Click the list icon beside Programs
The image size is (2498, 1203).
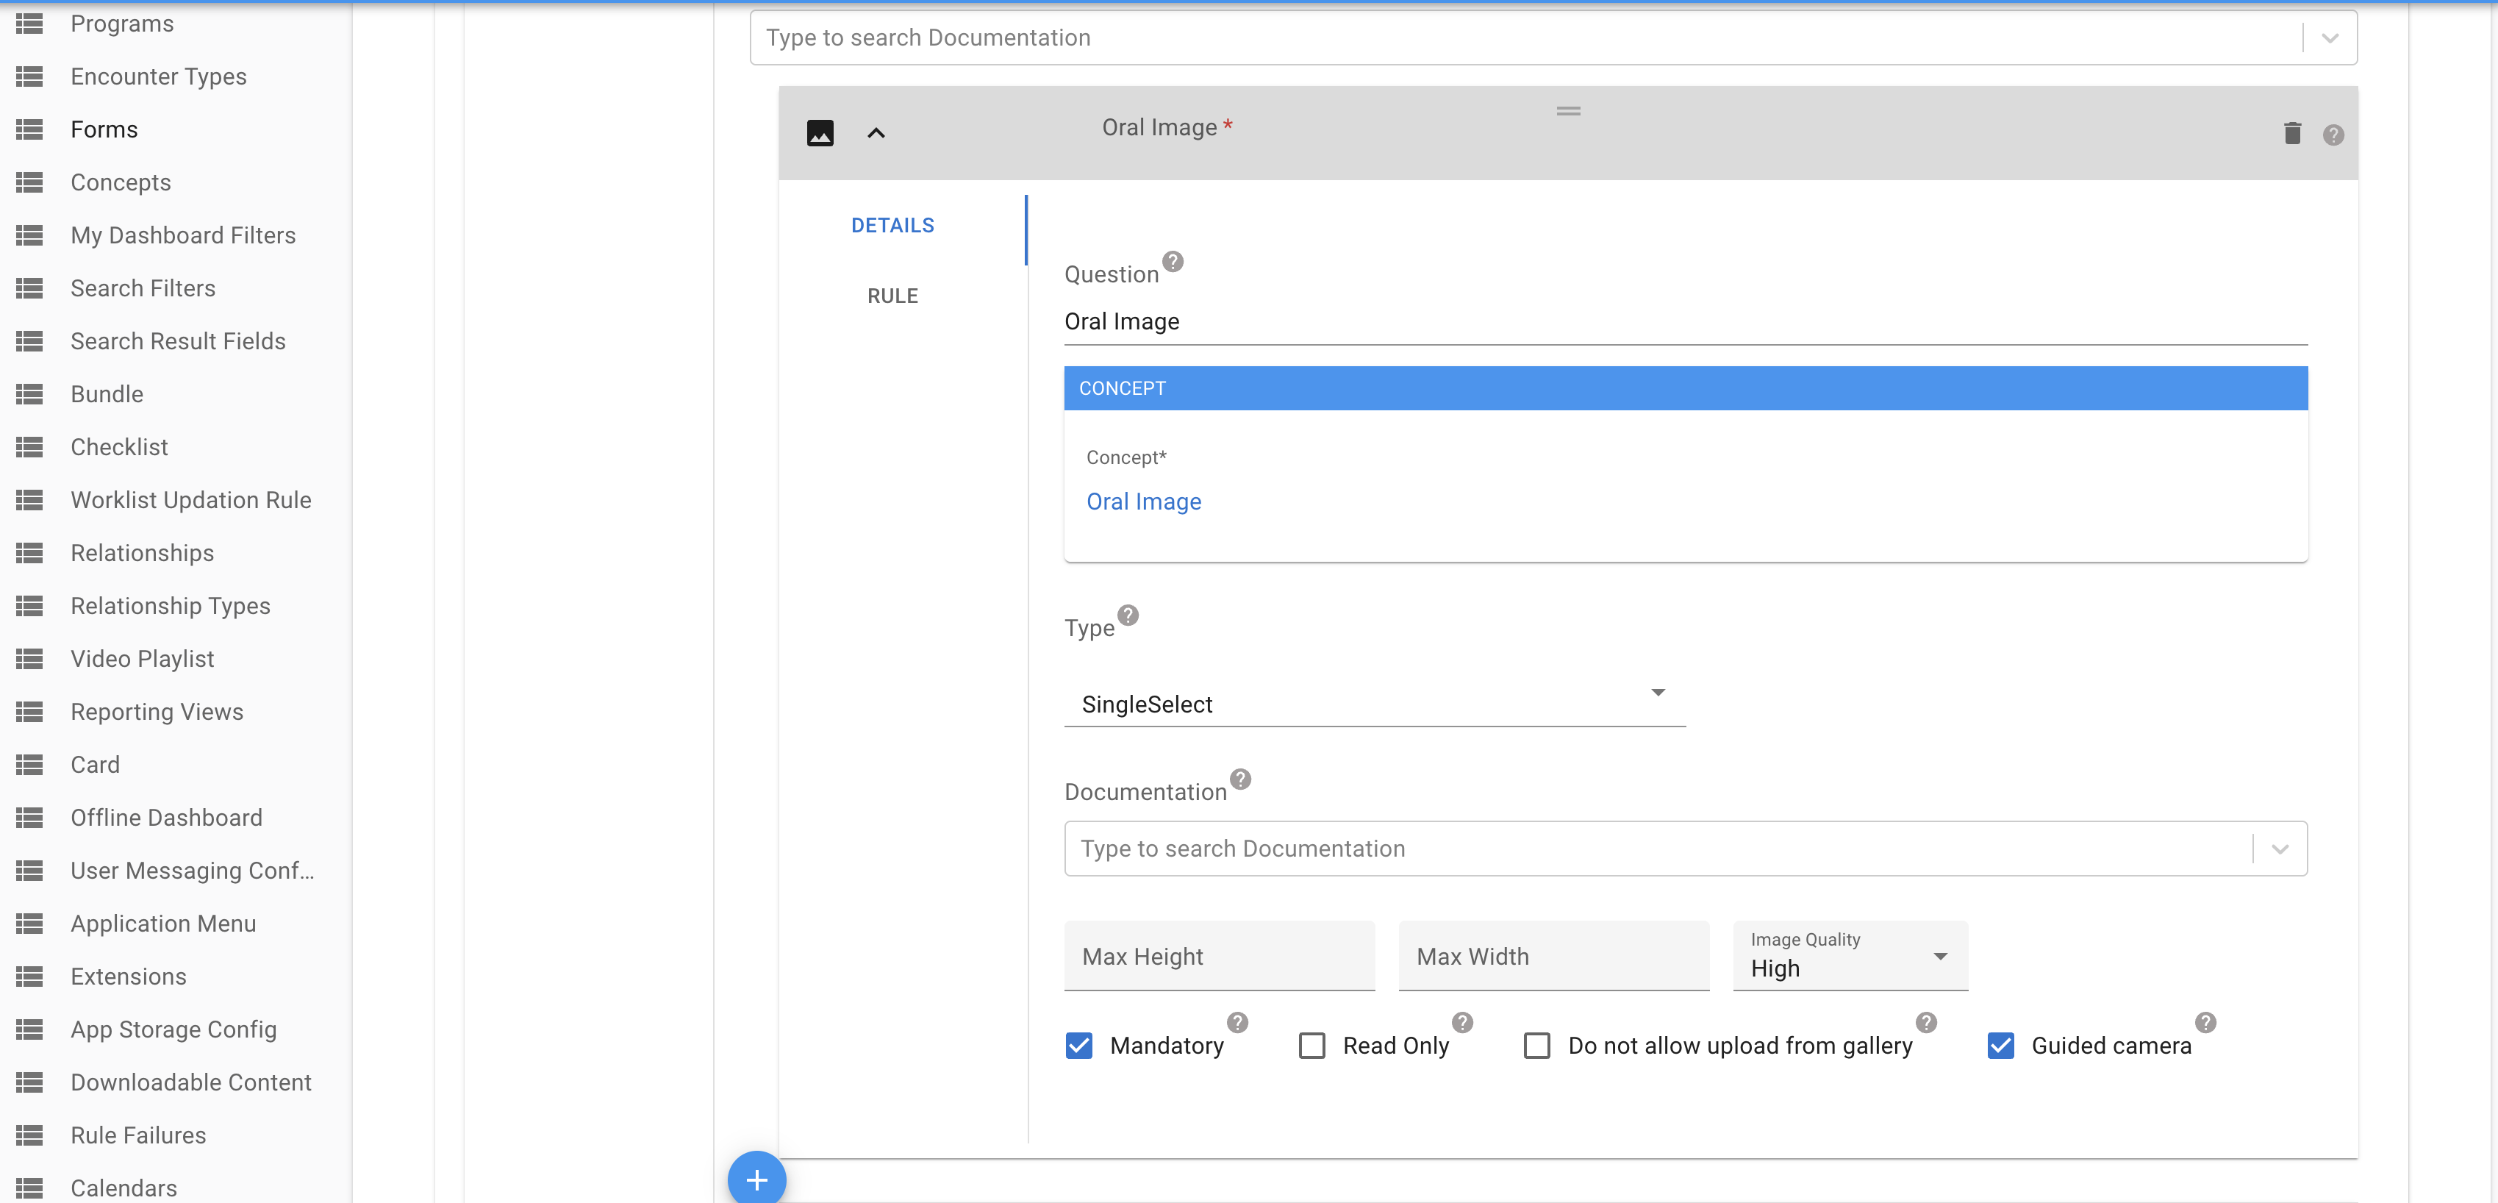click(x=30, y=24)
